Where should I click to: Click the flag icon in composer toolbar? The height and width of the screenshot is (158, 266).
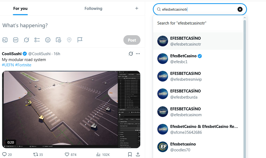[80, 40]
